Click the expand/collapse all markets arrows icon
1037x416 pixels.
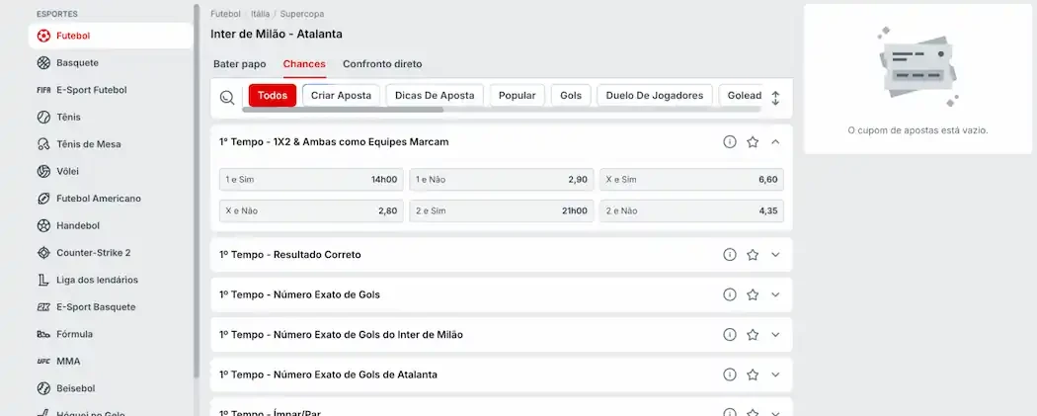[x=775, y=98]
